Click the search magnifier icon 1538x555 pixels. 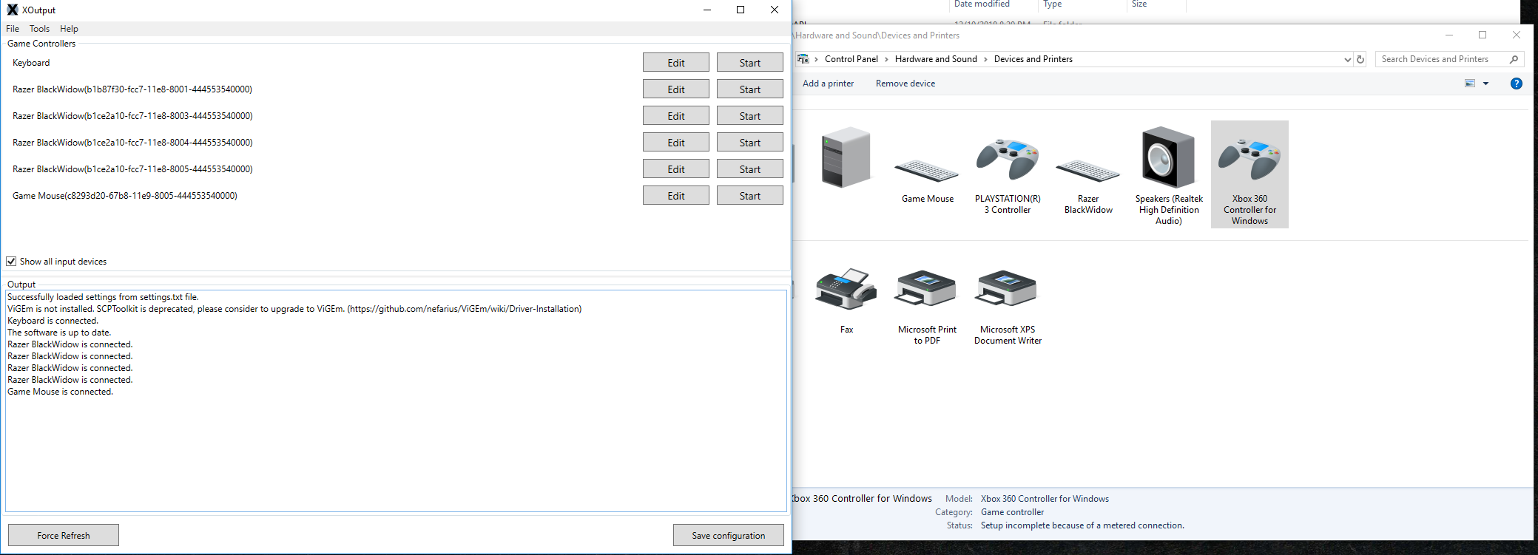coord(1514,59)
